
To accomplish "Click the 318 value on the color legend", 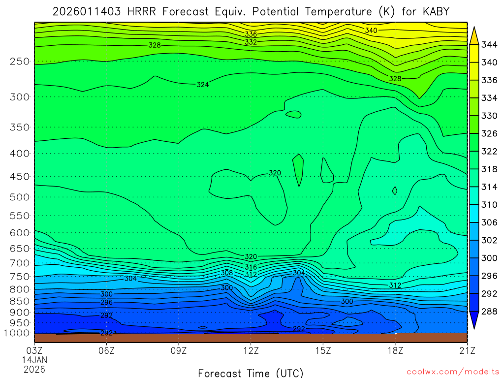I will point(489,169).
